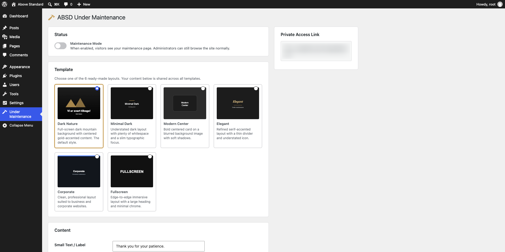Click the blurred Private Access Link box
The image size is (505, 252).
(x=316, y=51)
